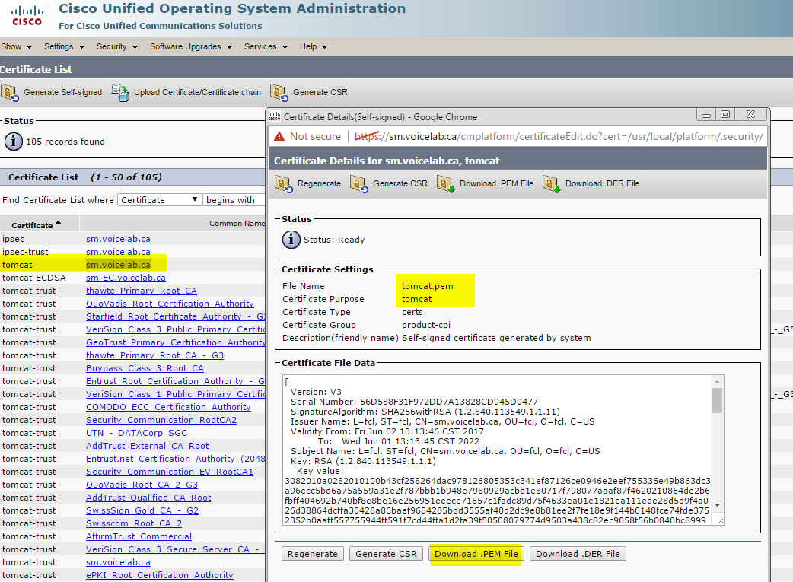Open the Software Upgrades menu

click(191, 46)
